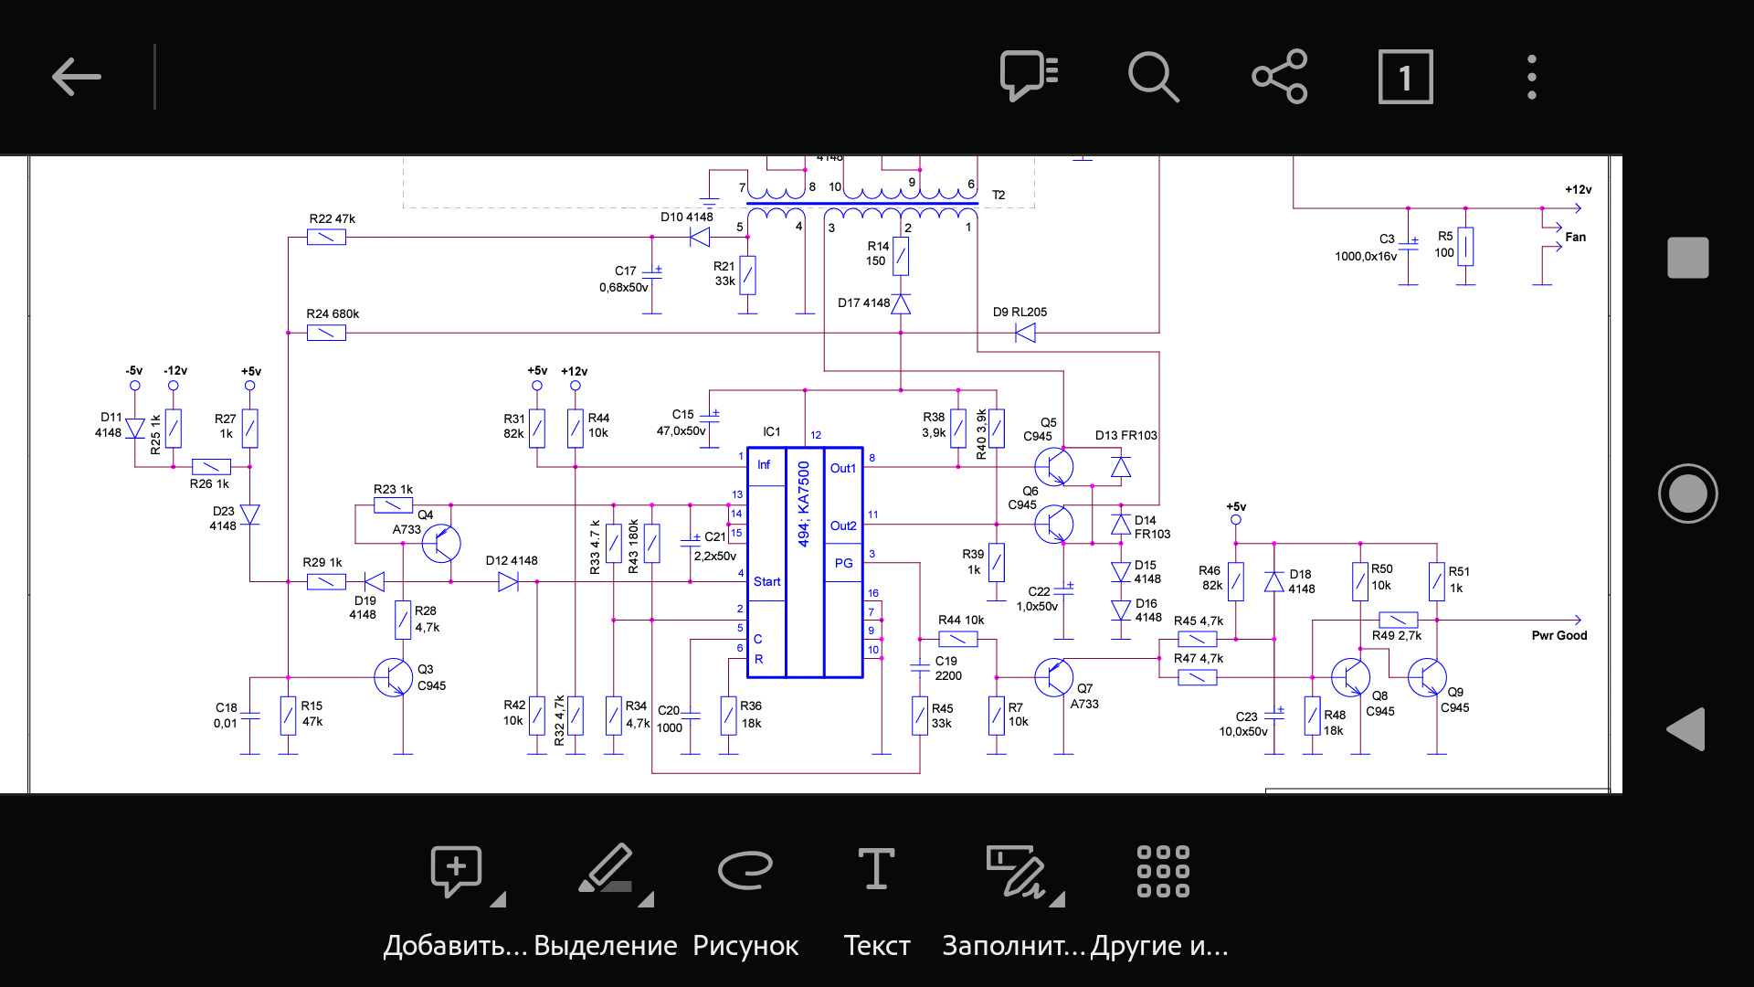
Task: Expand highlighter tool options triangle
Action: pyautogui.click(x=647, y=899)
